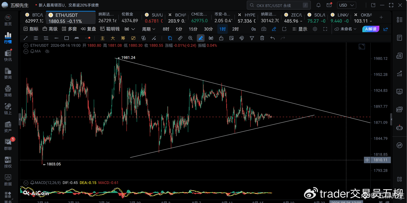Toggle the MACD alert bell icon
Viewport: 407px width, 203px height.
pyautogui.click(x=32, y=183)
